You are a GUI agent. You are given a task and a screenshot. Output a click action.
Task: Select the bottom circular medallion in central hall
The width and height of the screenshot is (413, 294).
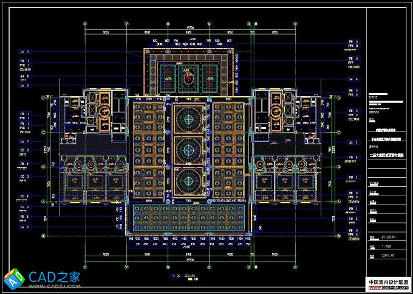point(187,180)
